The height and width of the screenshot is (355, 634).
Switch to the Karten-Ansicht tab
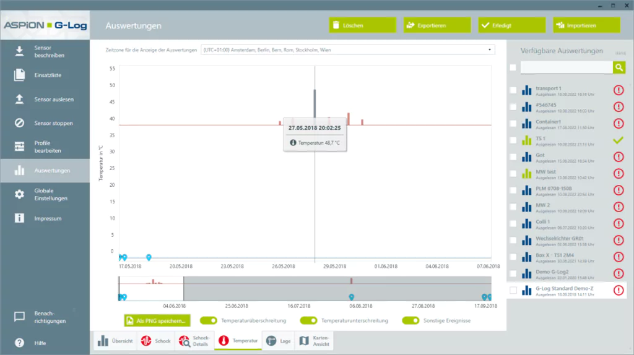315,341
